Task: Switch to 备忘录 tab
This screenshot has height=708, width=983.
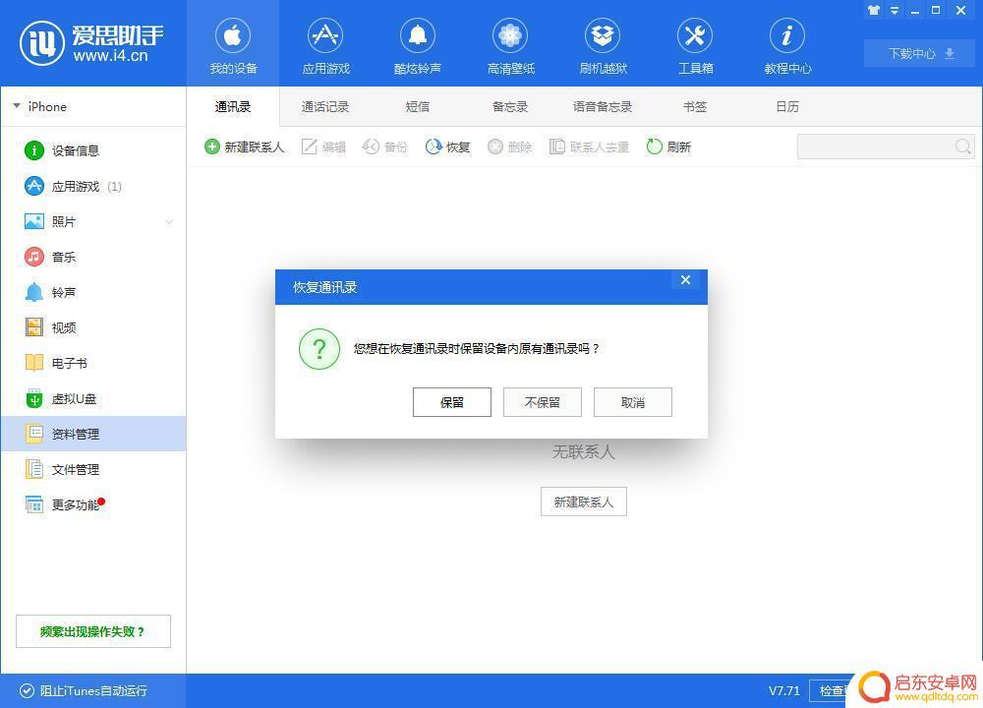Action: tap(509, 106)
